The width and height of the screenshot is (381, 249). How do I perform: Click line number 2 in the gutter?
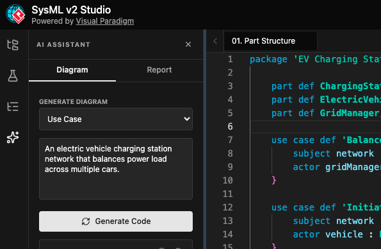230,73
